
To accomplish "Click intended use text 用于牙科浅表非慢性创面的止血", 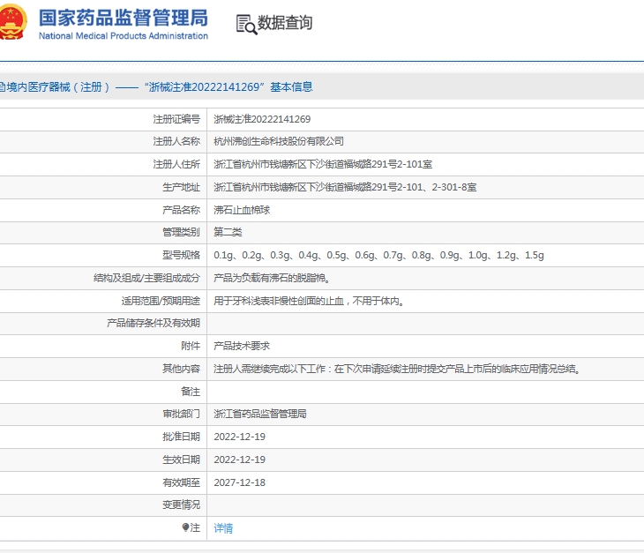I will pyautogui.click(x=279, y=302).
